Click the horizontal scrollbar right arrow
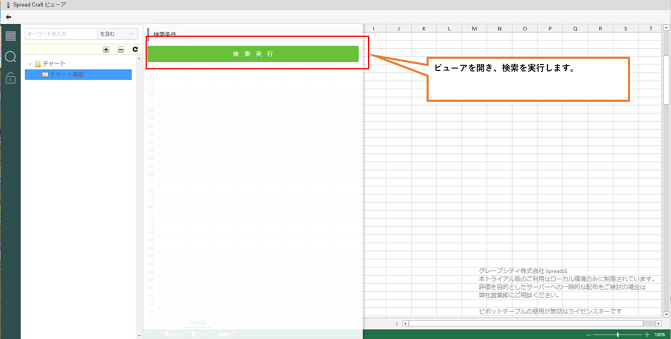671x339 pixels. point(659,323)
